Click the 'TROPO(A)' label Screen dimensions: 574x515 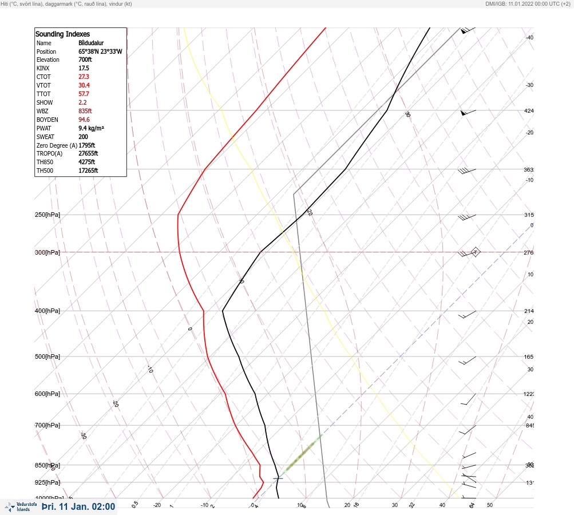click(x=49, y=153)
